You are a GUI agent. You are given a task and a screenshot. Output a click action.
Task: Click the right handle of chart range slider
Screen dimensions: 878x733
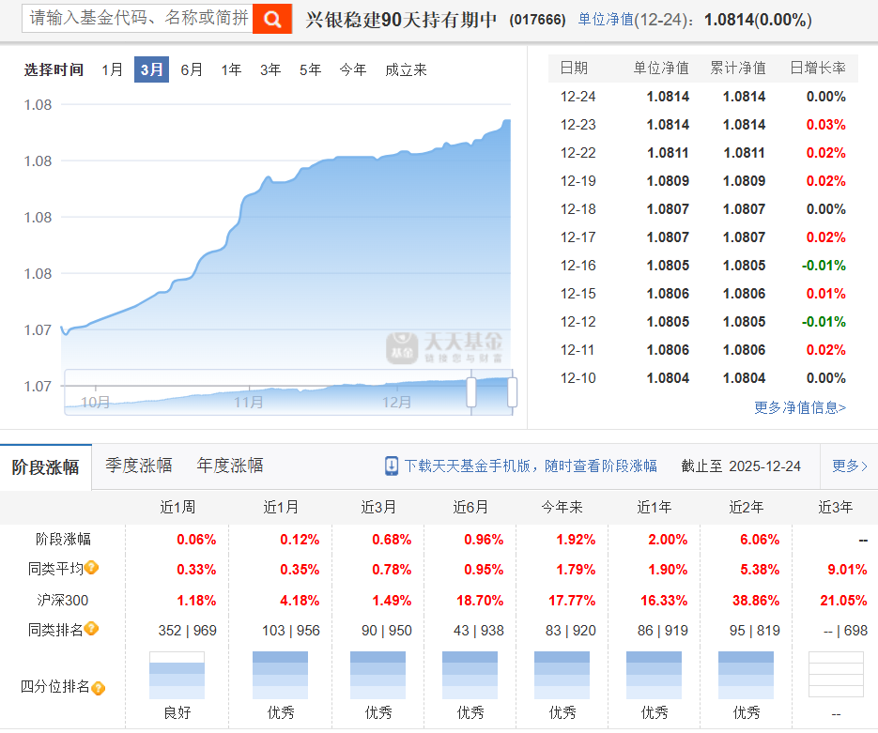[x=512, y=391]
